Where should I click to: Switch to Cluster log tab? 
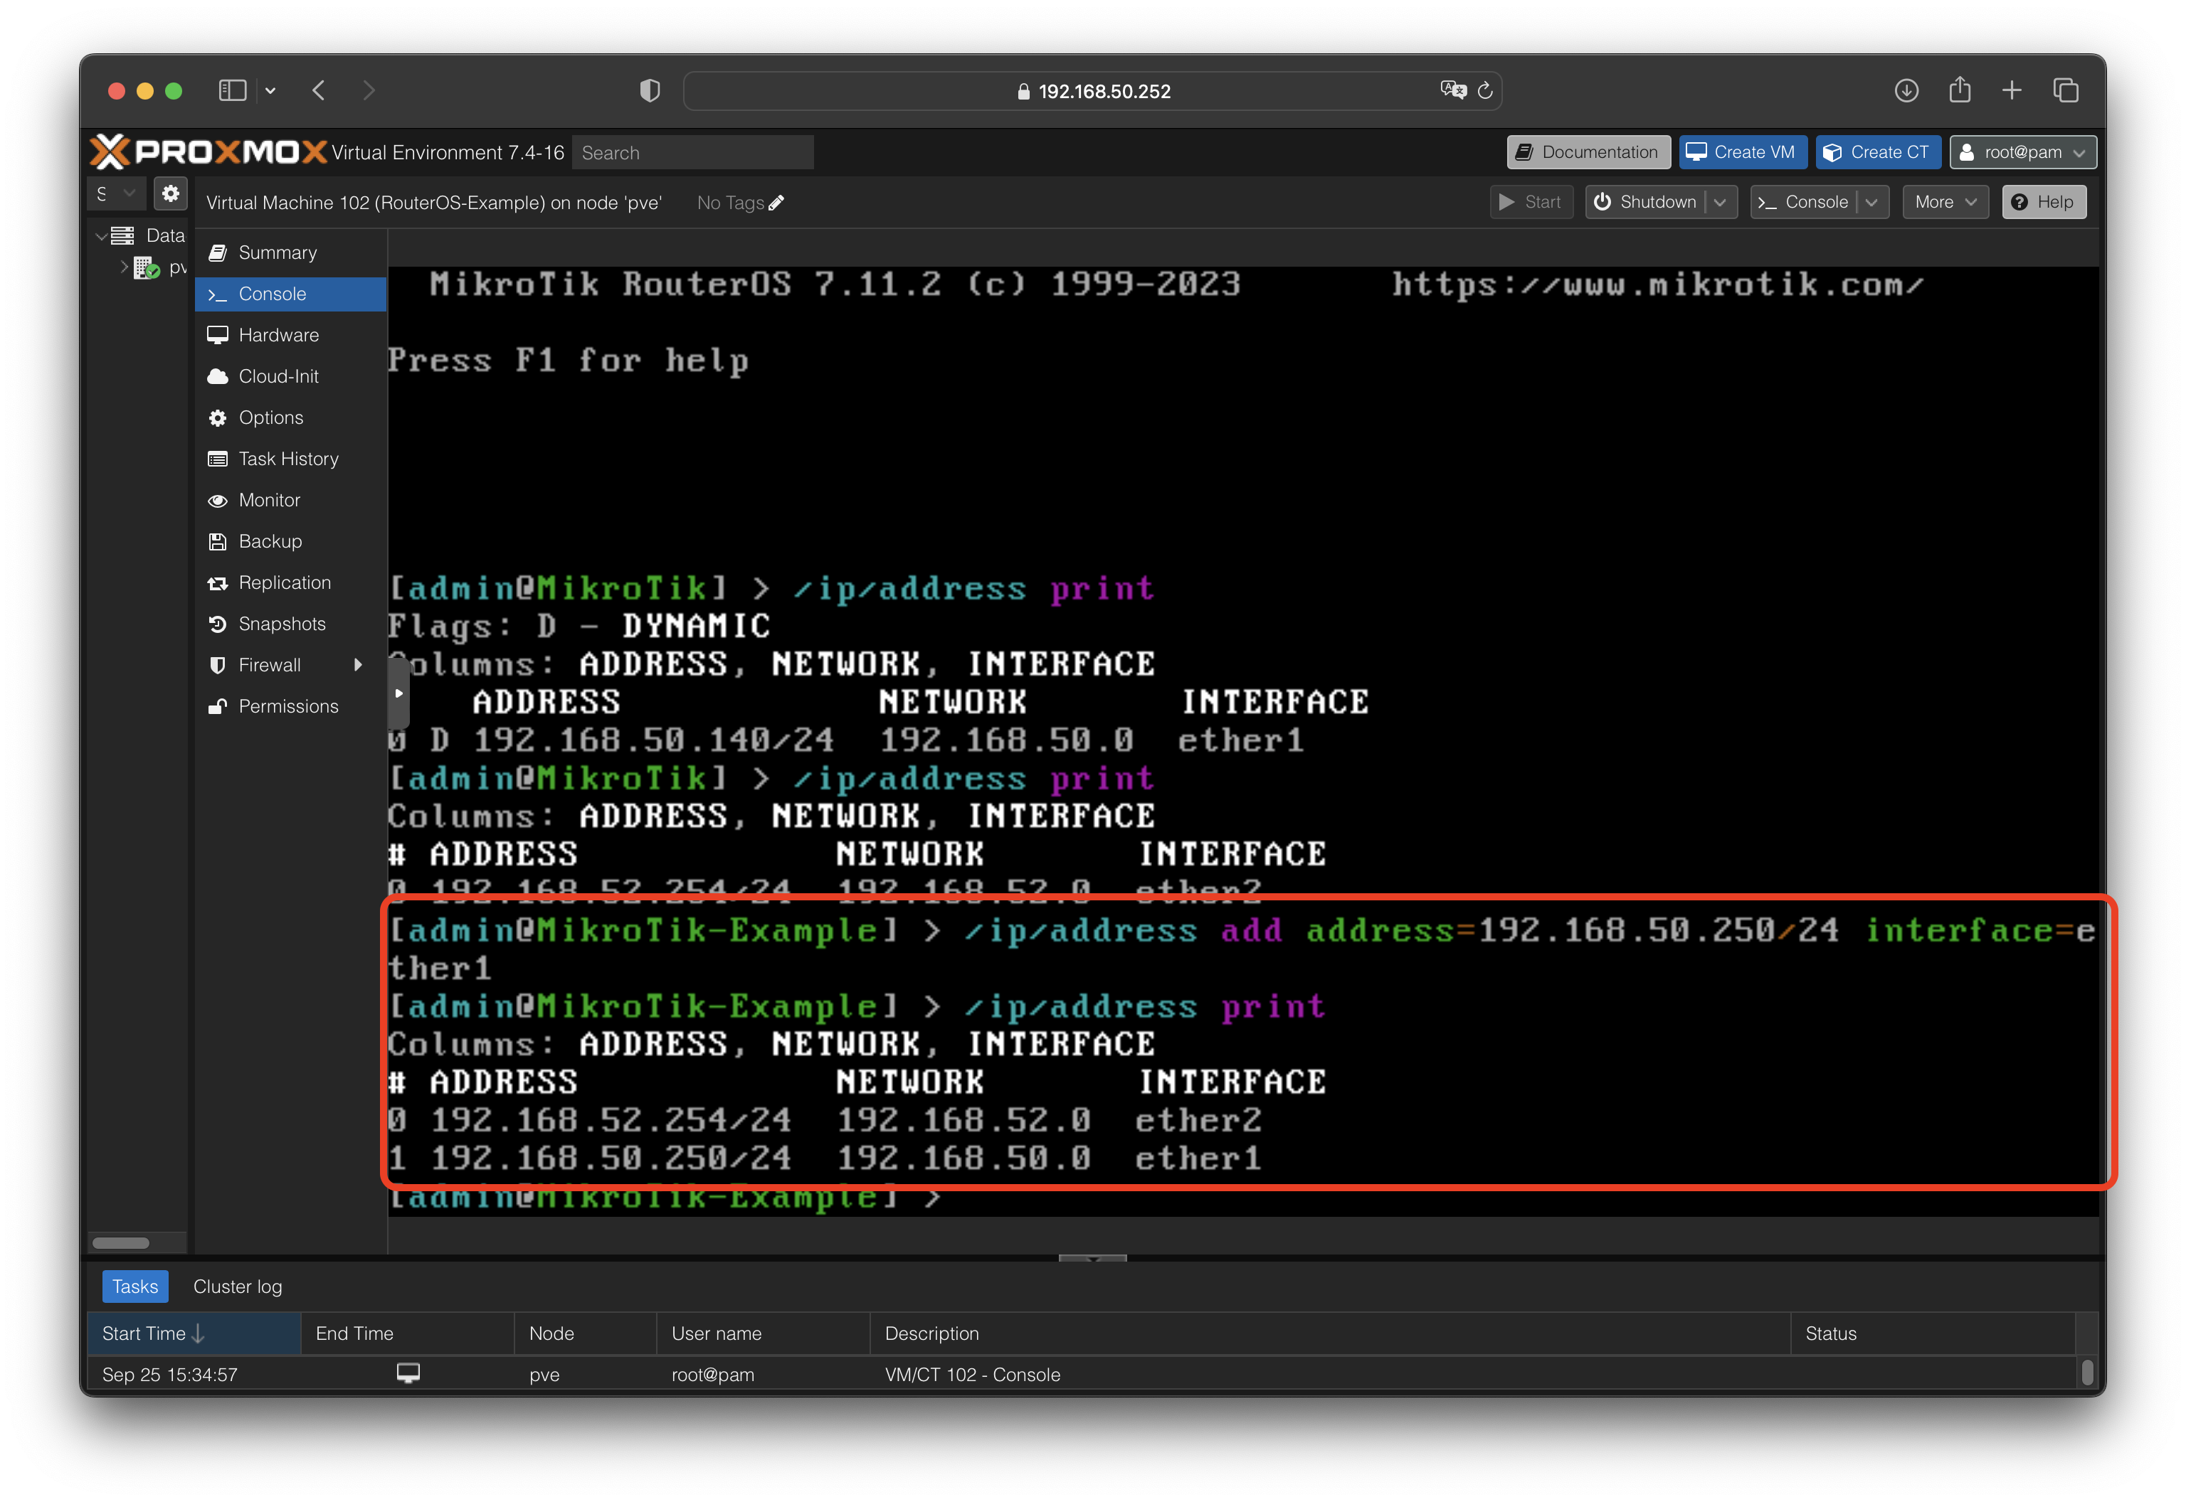click(x=237, y=1287)
